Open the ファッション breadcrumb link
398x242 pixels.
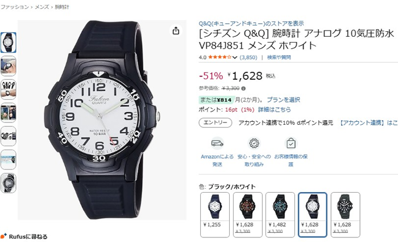[x=15, y=7]
